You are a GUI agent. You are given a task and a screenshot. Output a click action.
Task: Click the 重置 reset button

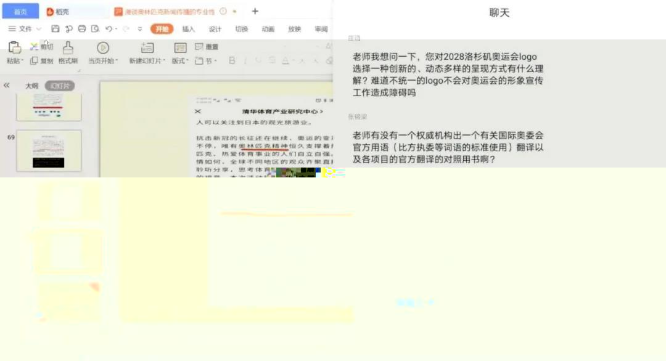pyautogui.click(x=207, y=47)
